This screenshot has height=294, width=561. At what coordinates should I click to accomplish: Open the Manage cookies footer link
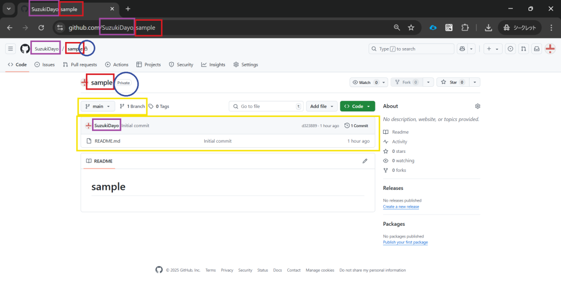[320, 270]
